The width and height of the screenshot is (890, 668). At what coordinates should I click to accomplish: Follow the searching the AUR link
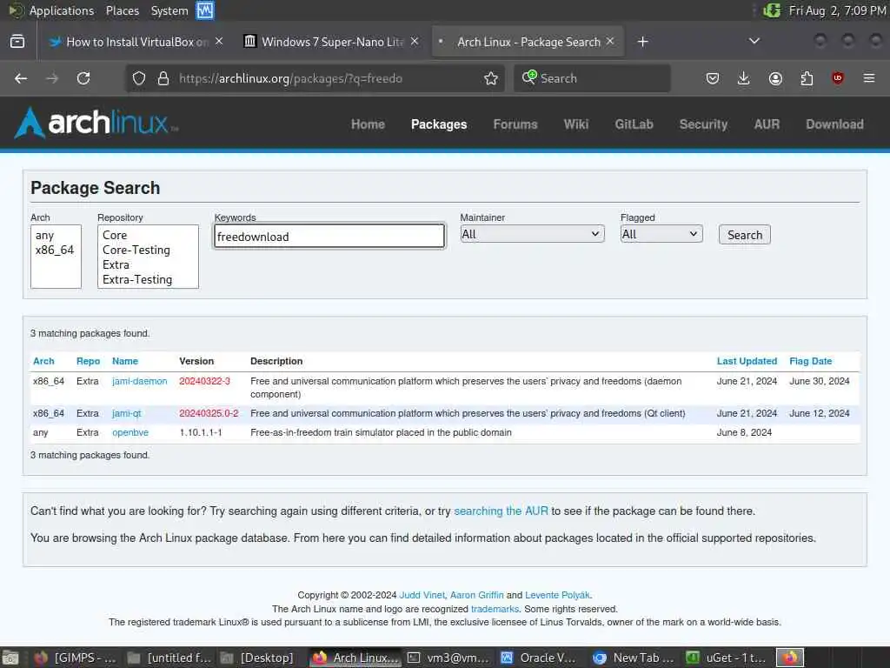click(x=501, y=511)
